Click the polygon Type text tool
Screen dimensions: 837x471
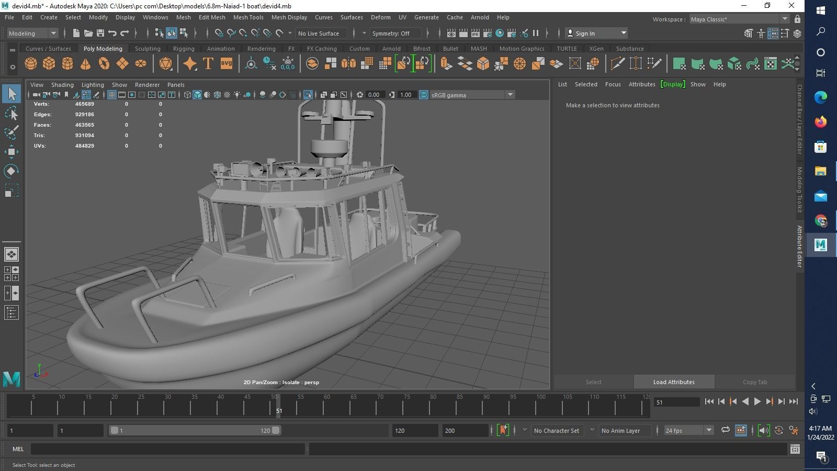(208, 64)
